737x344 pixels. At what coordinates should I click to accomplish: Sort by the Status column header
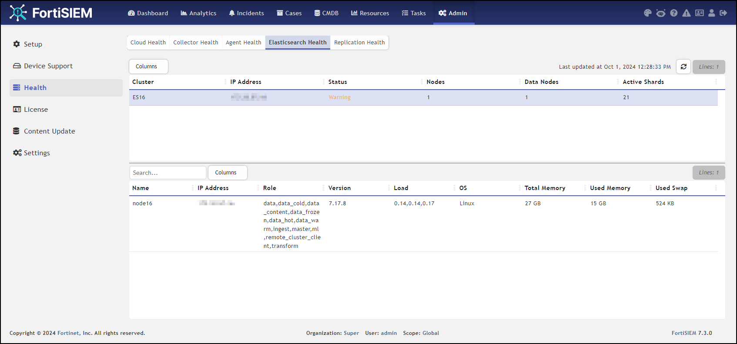[338, 82]
